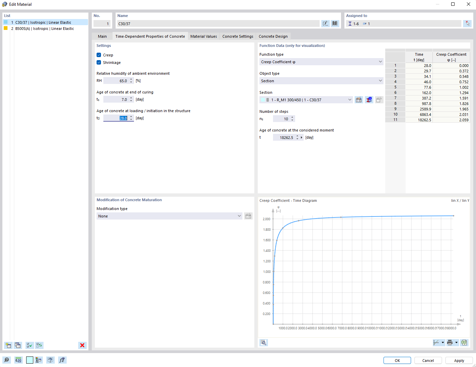The image size is (476, 367).
Task: Copy the selected material
Action: 18,345
